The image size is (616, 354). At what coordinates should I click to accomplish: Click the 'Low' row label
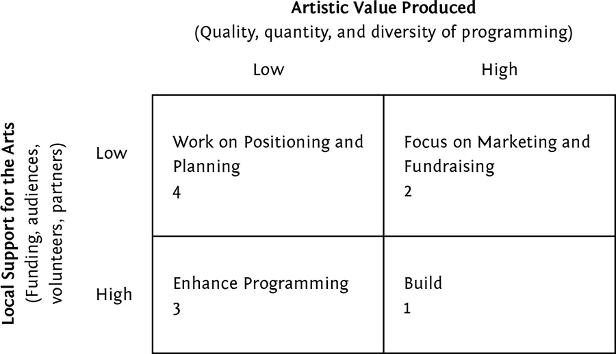(x=112, y=153)
